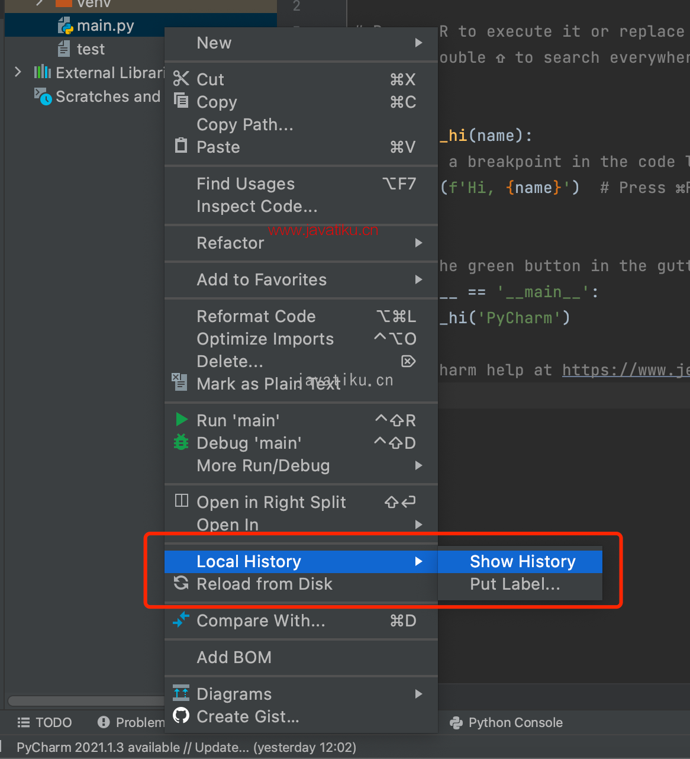Select Local History menu entry
Viewport: 690px width, 759px height.
click(301, 561)
